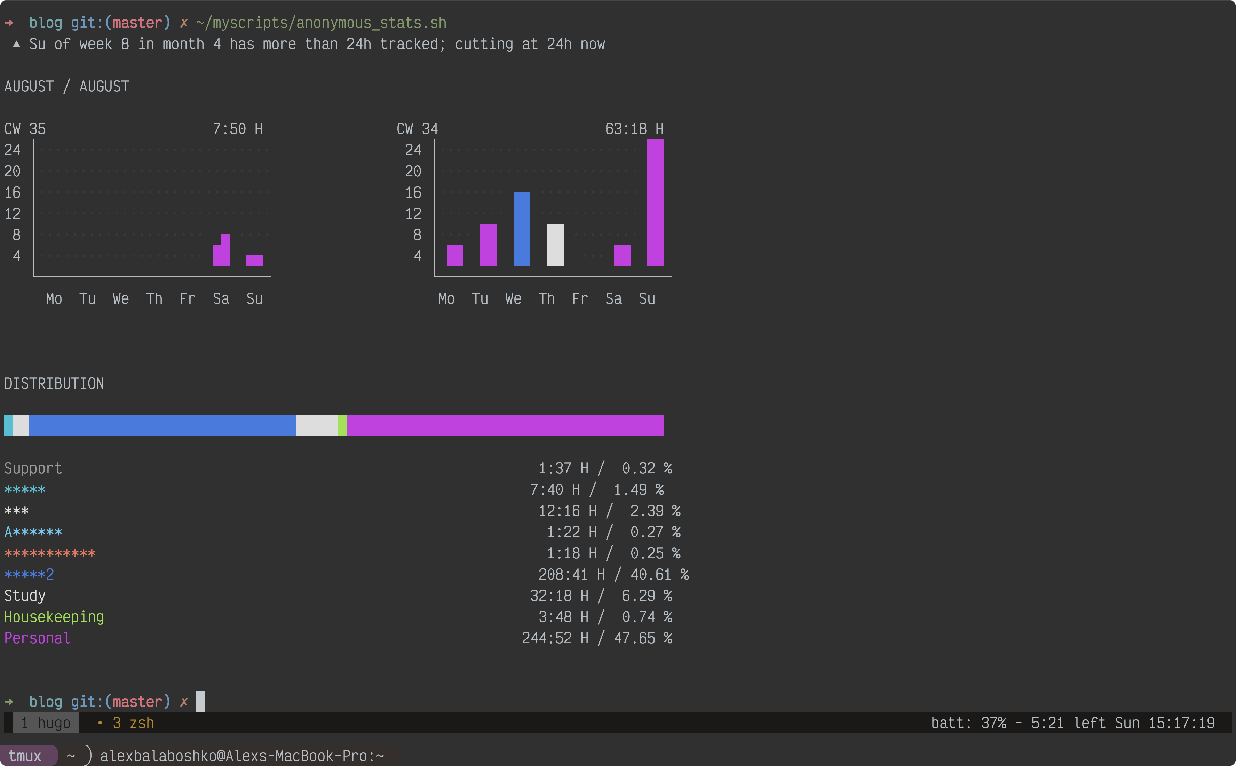Click the terminal cursor block

pyautogui.click(x=201, y=701)
